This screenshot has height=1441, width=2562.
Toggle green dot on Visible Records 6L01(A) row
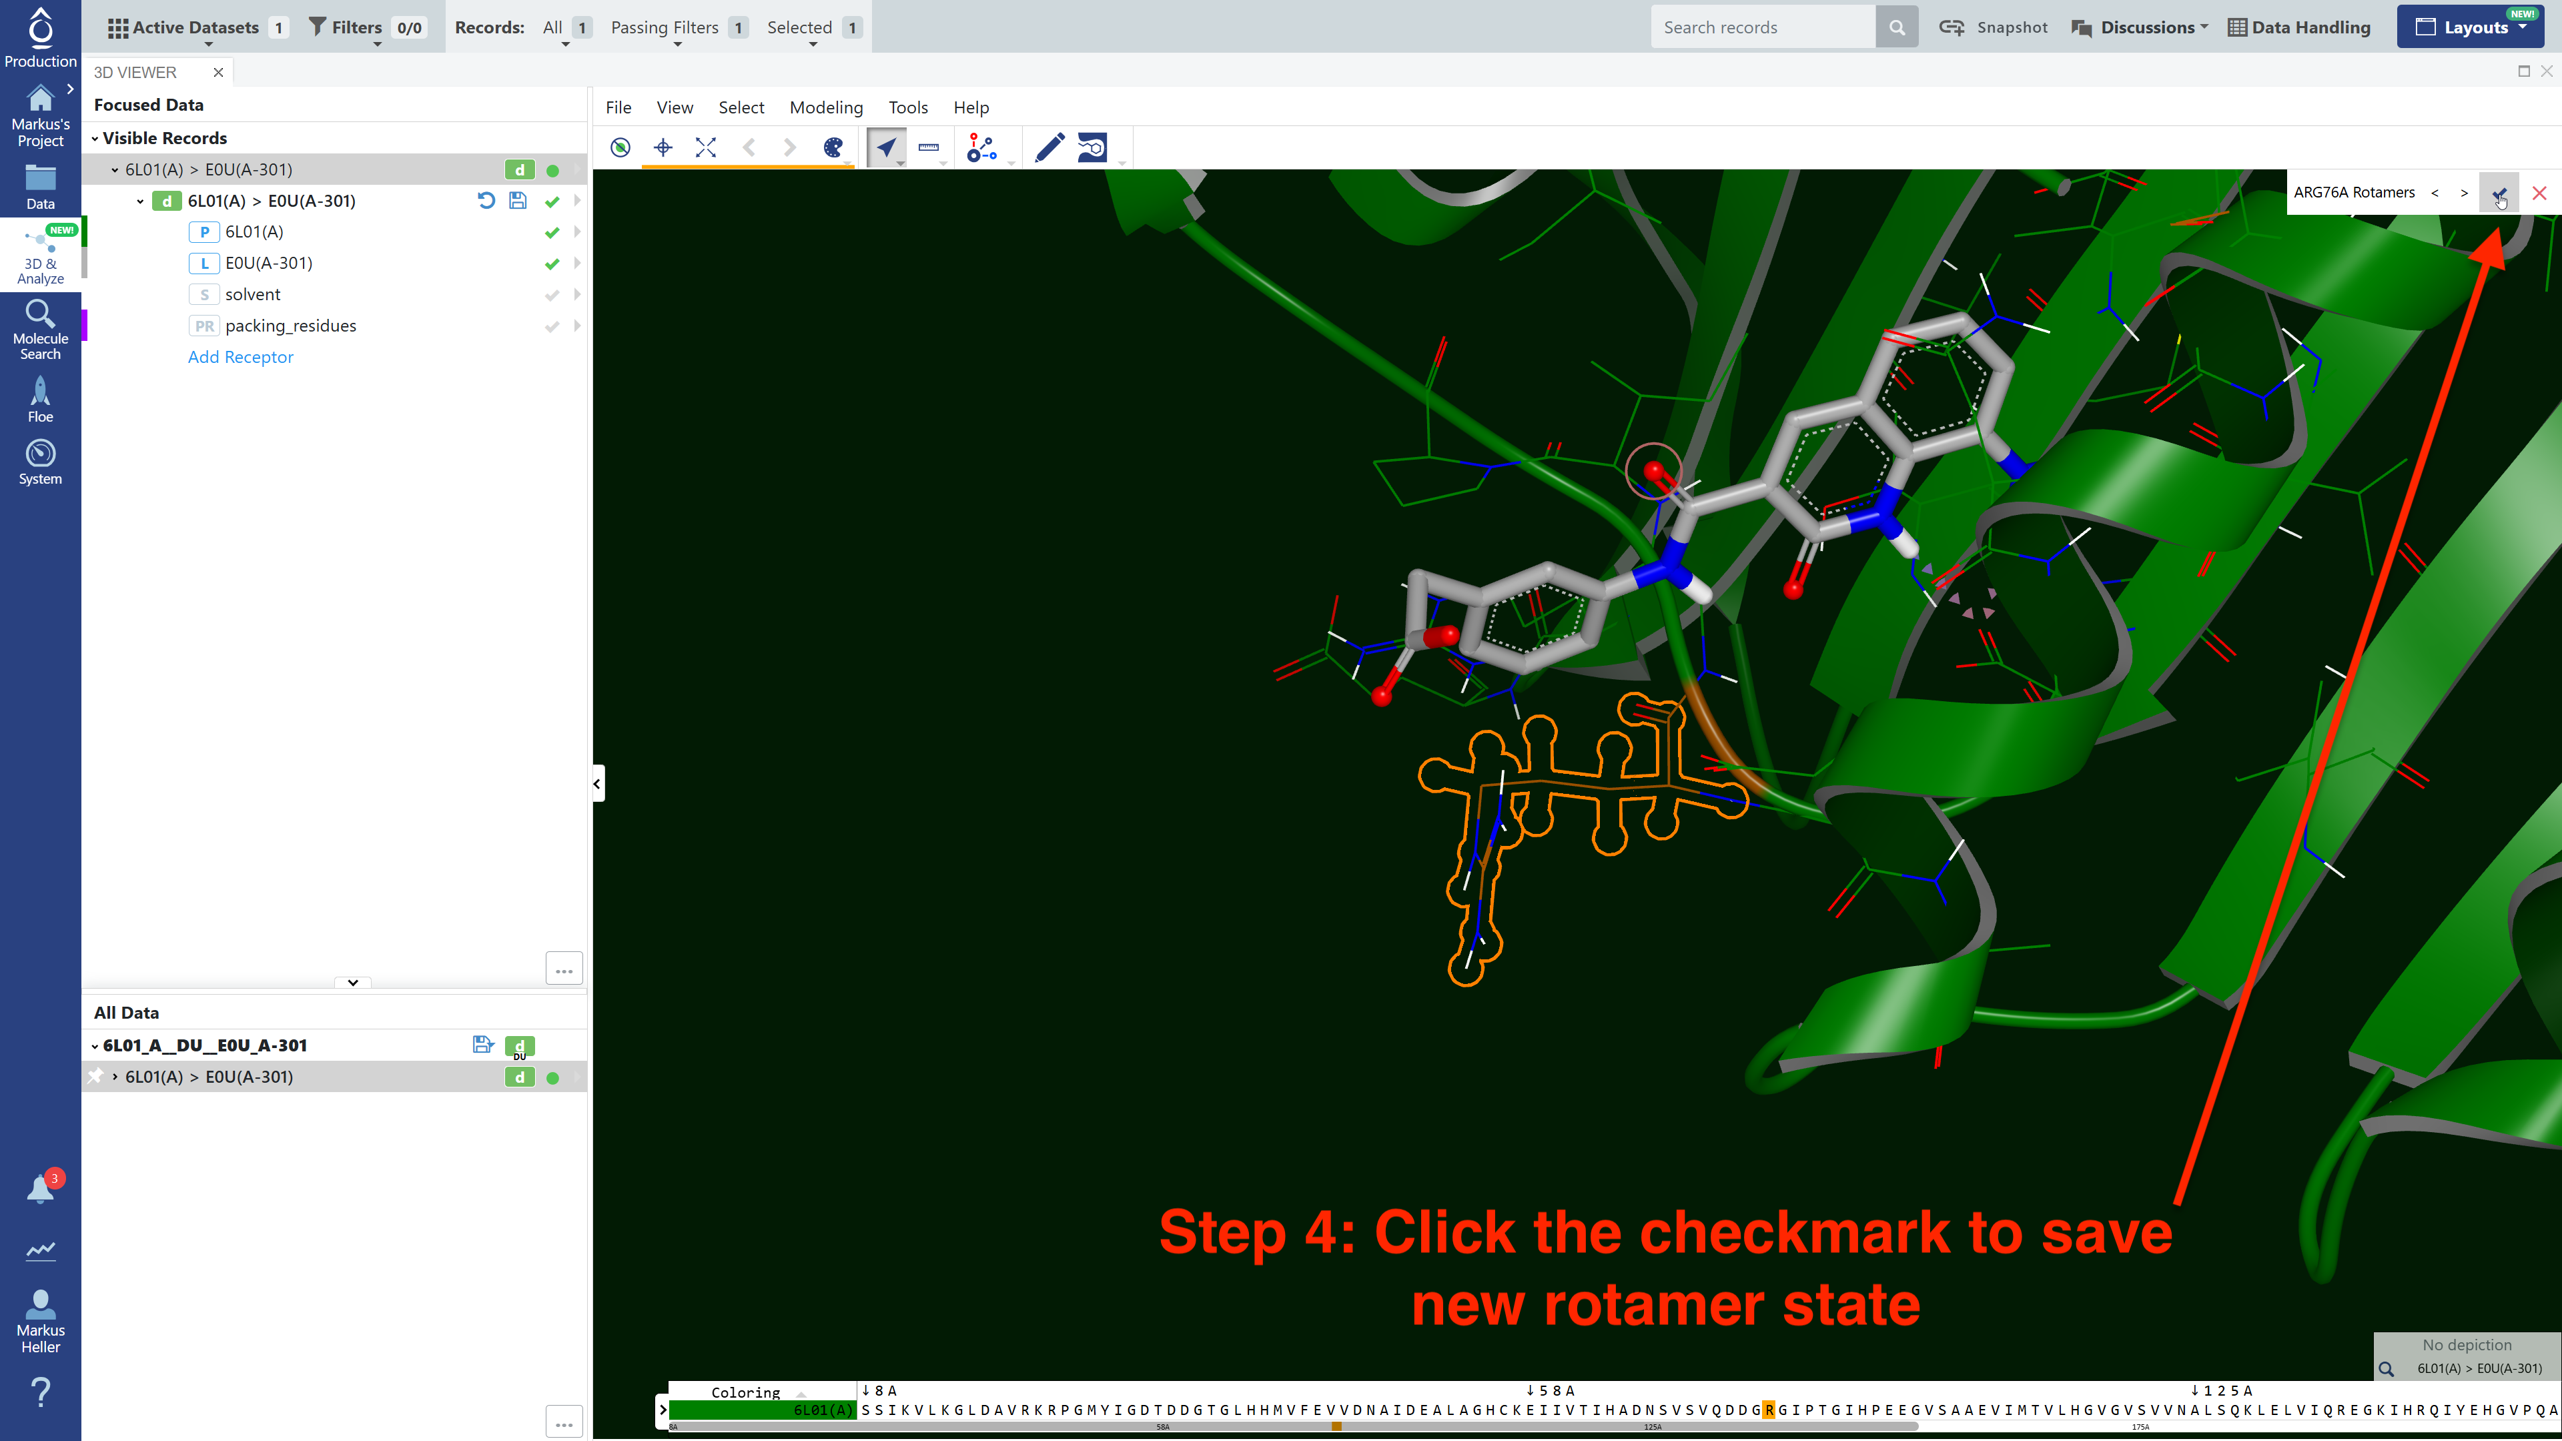coord(553,170)
